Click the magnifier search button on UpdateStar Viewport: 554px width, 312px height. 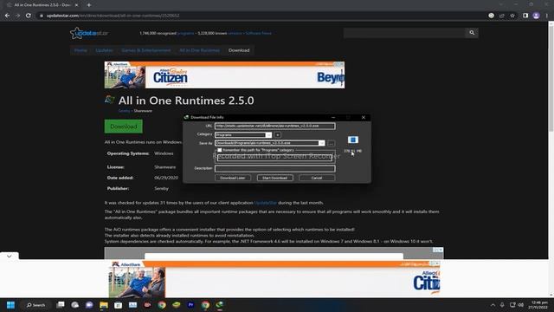[472, 33]
